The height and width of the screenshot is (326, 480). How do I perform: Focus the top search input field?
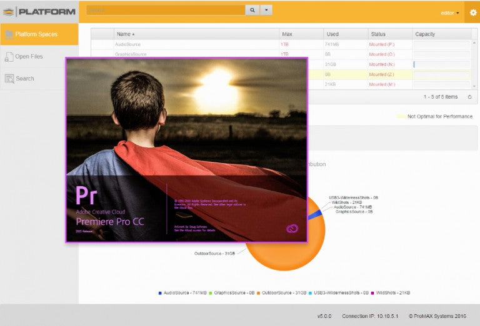(x=166, y=10)
